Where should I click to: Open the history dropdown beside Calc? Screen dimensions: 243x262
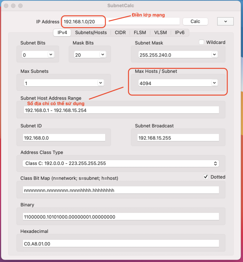[225, 21]
